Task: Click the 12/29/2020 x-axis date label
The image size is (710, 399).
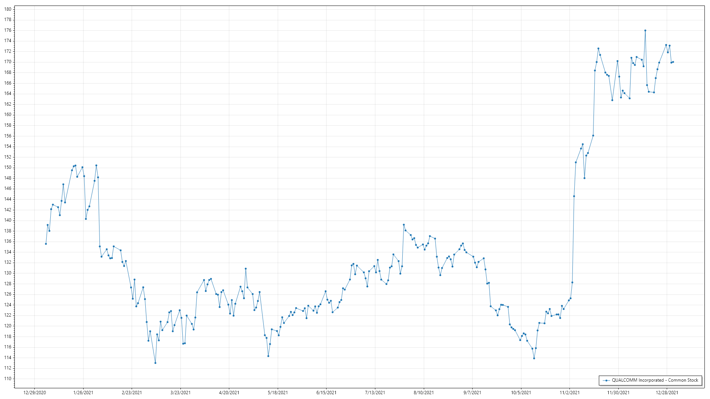Action: tap(35, 392)
